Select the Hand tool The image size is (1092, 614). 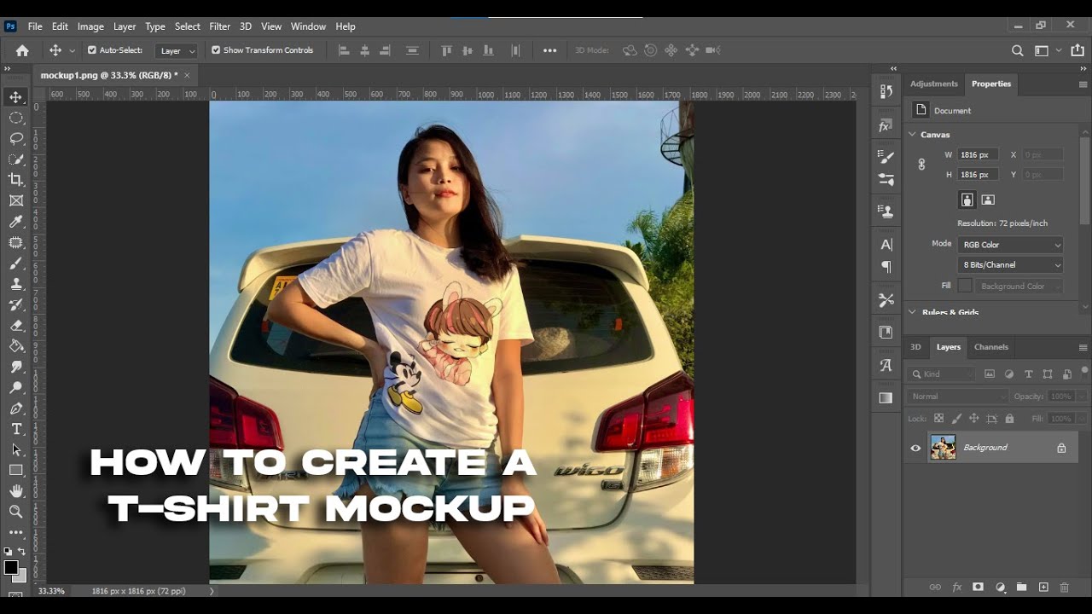(x=16, y=491)
